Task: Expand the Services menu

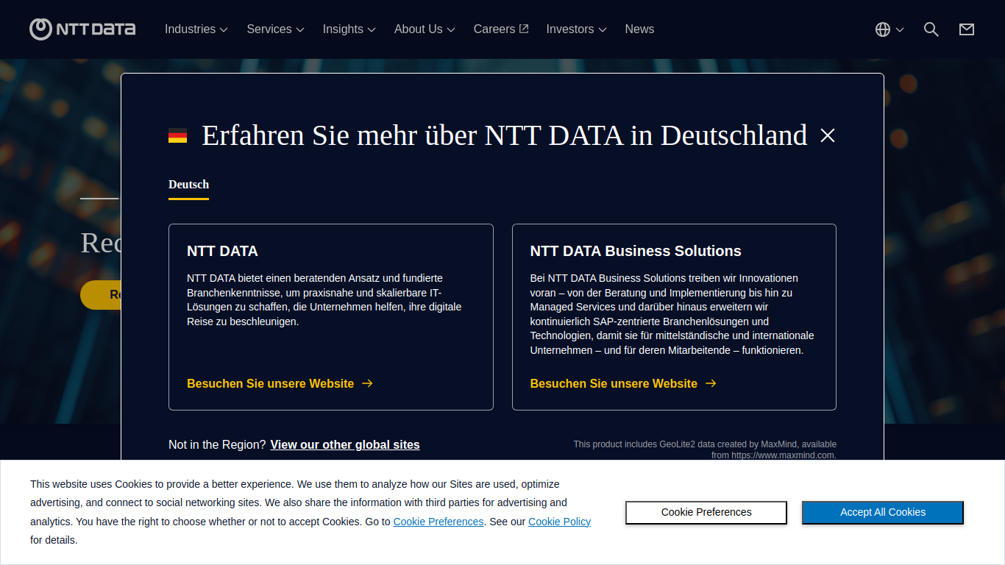Action: [x=275, y=29]
